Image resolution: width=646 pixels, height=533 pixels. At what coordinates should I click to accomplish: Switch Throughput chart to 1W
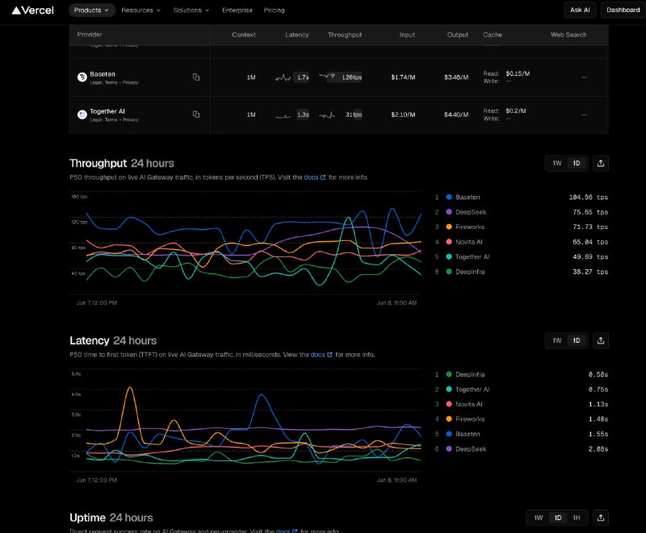coord(557,163)
